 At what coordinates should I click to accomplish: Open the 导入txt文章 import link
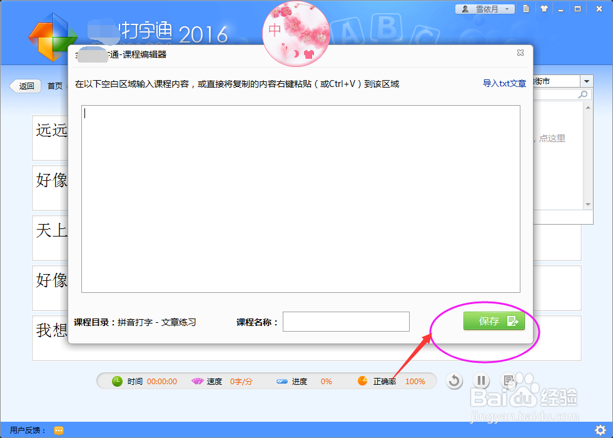(504, 83)
